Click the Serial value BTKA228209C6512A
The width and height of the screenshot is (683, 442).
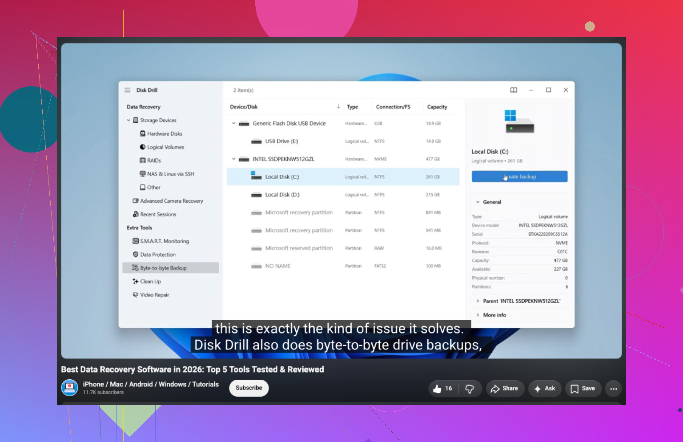[548, 234]
